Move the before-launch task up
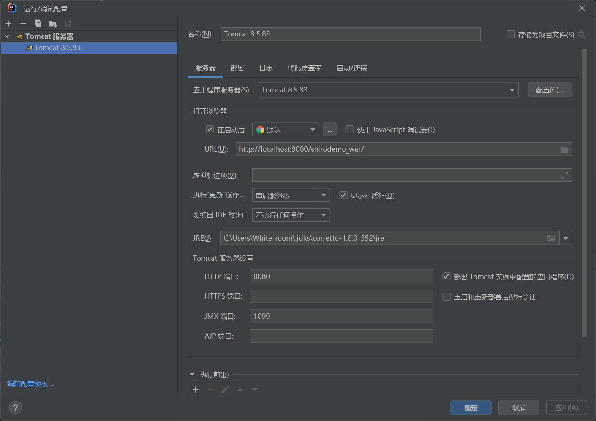The image size is (596, 421). click(x=240, y=389)
